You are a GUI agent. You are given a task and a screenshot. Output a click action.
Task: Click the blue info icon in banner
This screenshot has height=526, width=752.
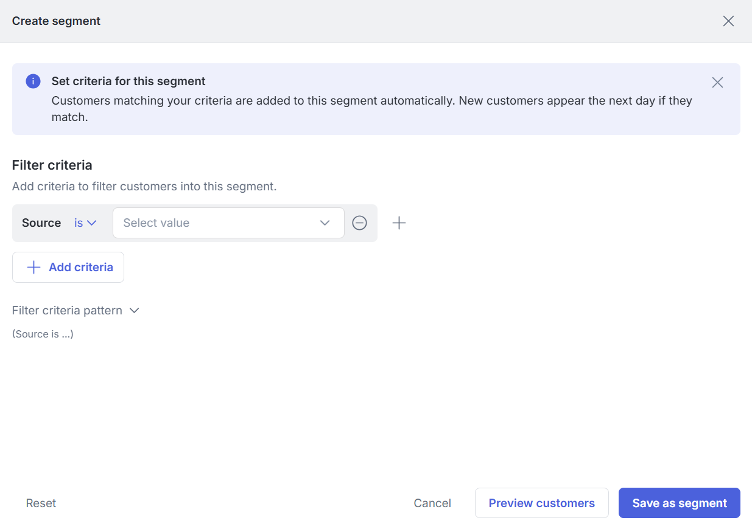[33, 81]
